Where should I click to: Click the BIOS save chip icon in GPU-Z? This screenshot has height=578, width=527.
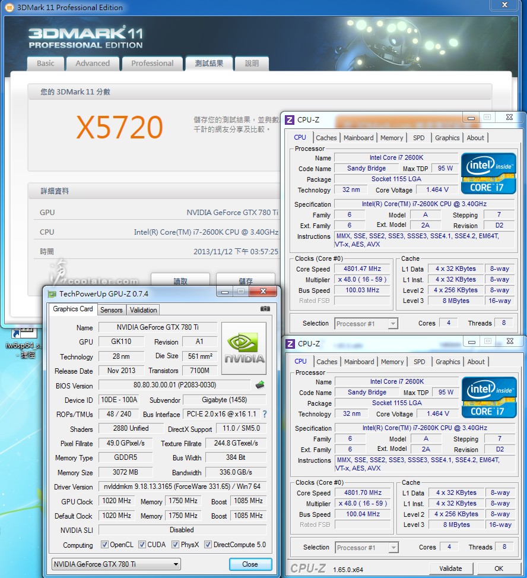(260, 385)
